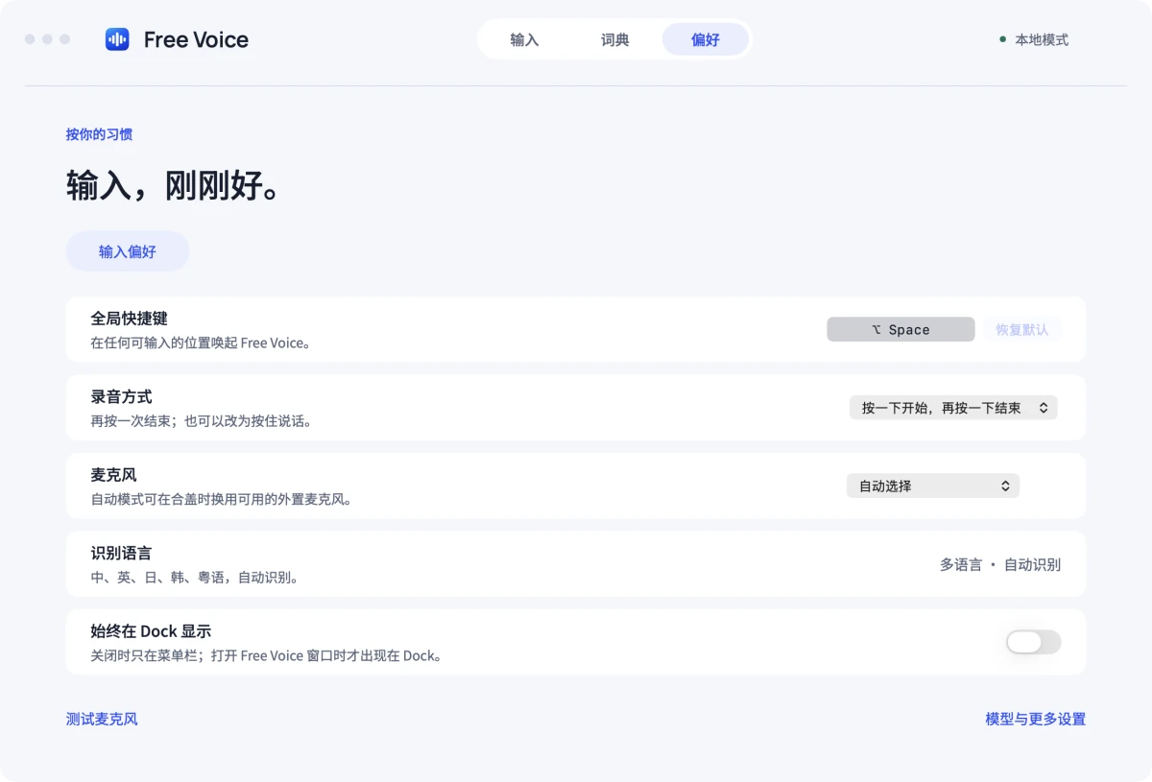Screen dimensions: 1152x782
Task: Click the 全局快捷键 heading text
Action: pyautogui.click(x=129, y=318)
